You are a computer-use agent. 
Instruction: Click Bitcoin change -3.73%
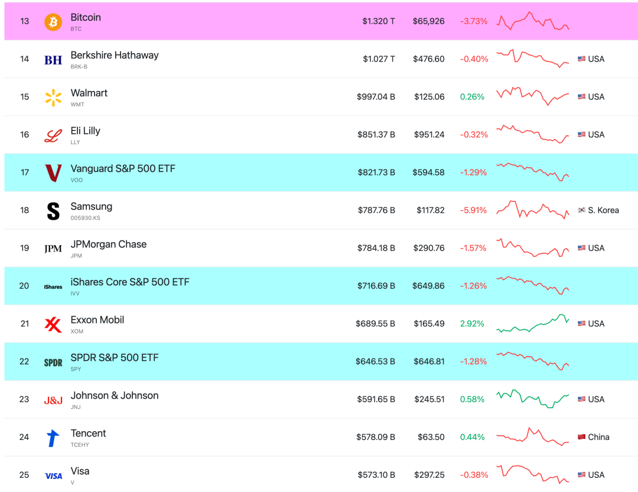click(x=474, y=21)
